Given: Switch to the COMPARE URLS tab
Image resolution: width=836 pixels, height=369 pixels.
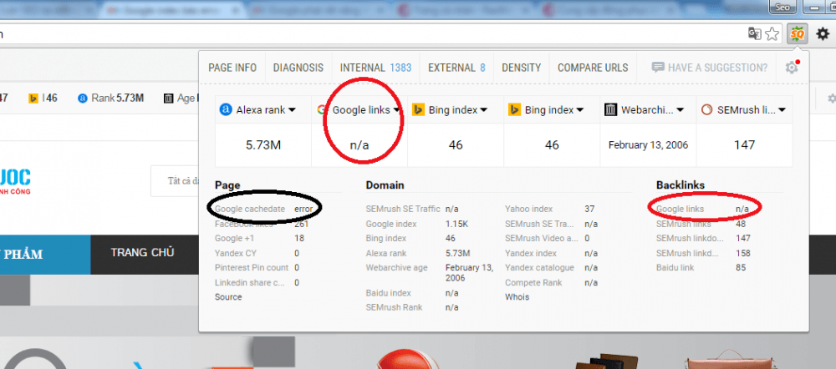Looking at the screenshot, I should (x=593, y=68).
